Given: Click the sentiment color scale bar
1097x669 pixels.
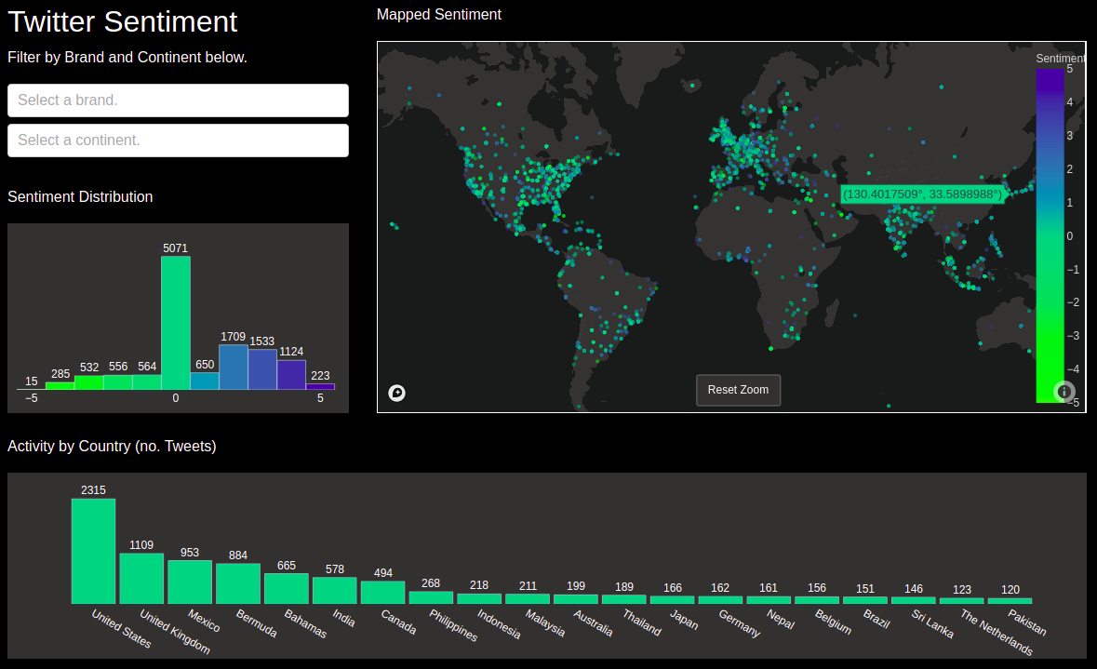Looking at the screenshot, I should (x=1050, y=235).
